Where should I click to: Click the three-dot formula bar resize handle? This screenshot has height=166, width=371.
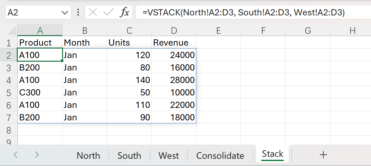click(x=78, y=13)
